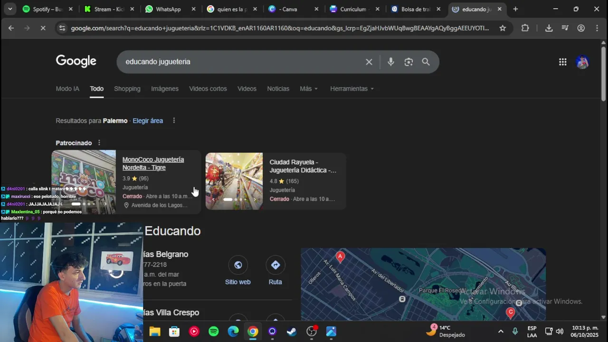Click the address bar URL
The height and width of the screenshot is (342, 608).
(280, 28)
